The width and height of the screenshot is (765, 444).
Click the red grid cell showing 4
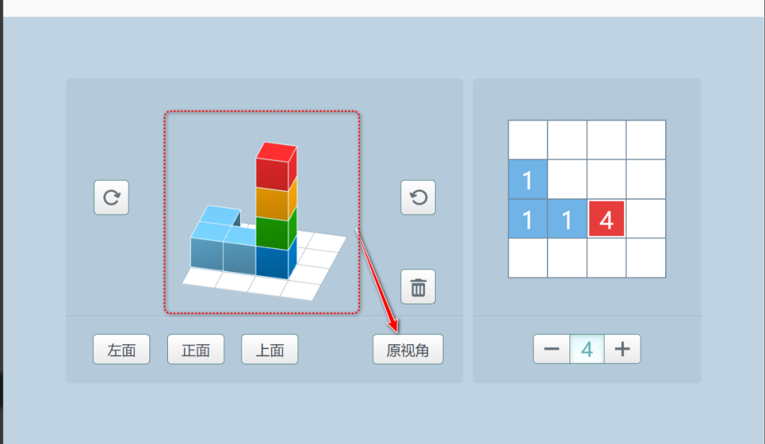point(606,220)
